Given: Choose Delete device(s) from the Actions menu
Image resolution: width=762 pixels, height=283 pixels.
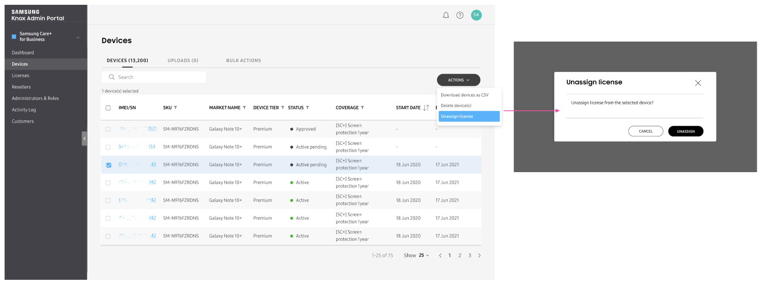Looking at the screenshot, I should [x=456, y=106].
